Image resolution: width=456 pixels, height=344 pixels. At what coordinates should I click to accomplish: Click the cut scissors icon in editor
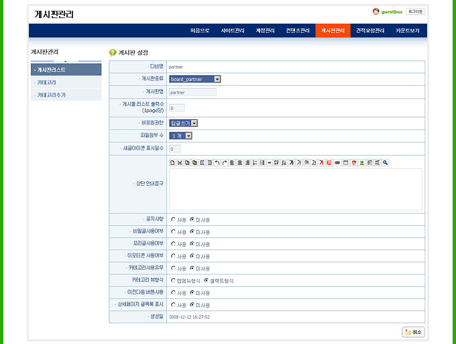[180, 162]
